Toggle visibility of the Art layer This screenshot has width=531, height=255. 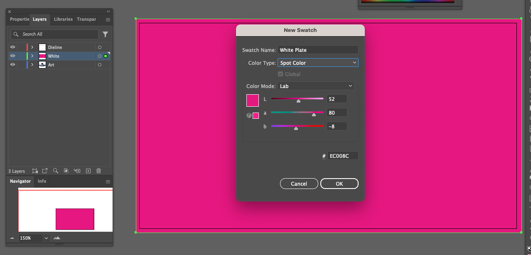[x=12, y=65]
